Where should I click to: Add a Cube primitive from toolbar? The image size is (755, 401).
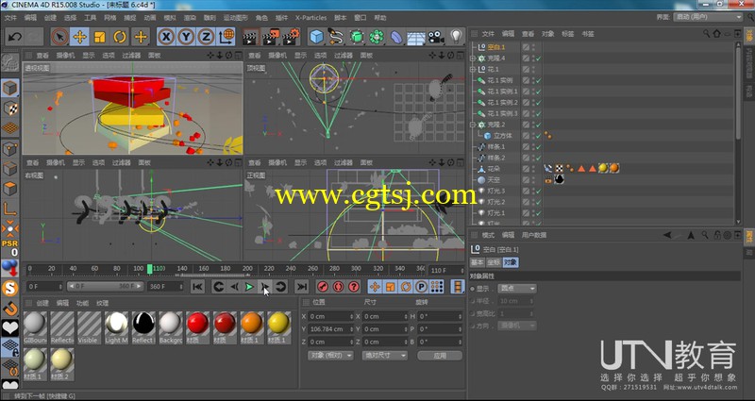(x=316, y=37)
